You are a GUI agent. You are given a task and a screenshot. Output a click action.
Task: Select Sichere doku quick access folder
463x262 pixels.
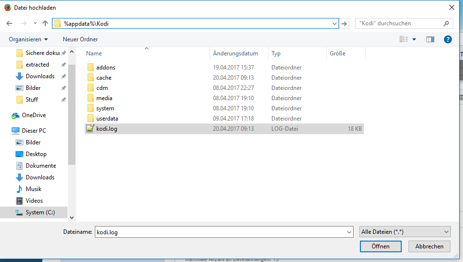coord(41,53)
